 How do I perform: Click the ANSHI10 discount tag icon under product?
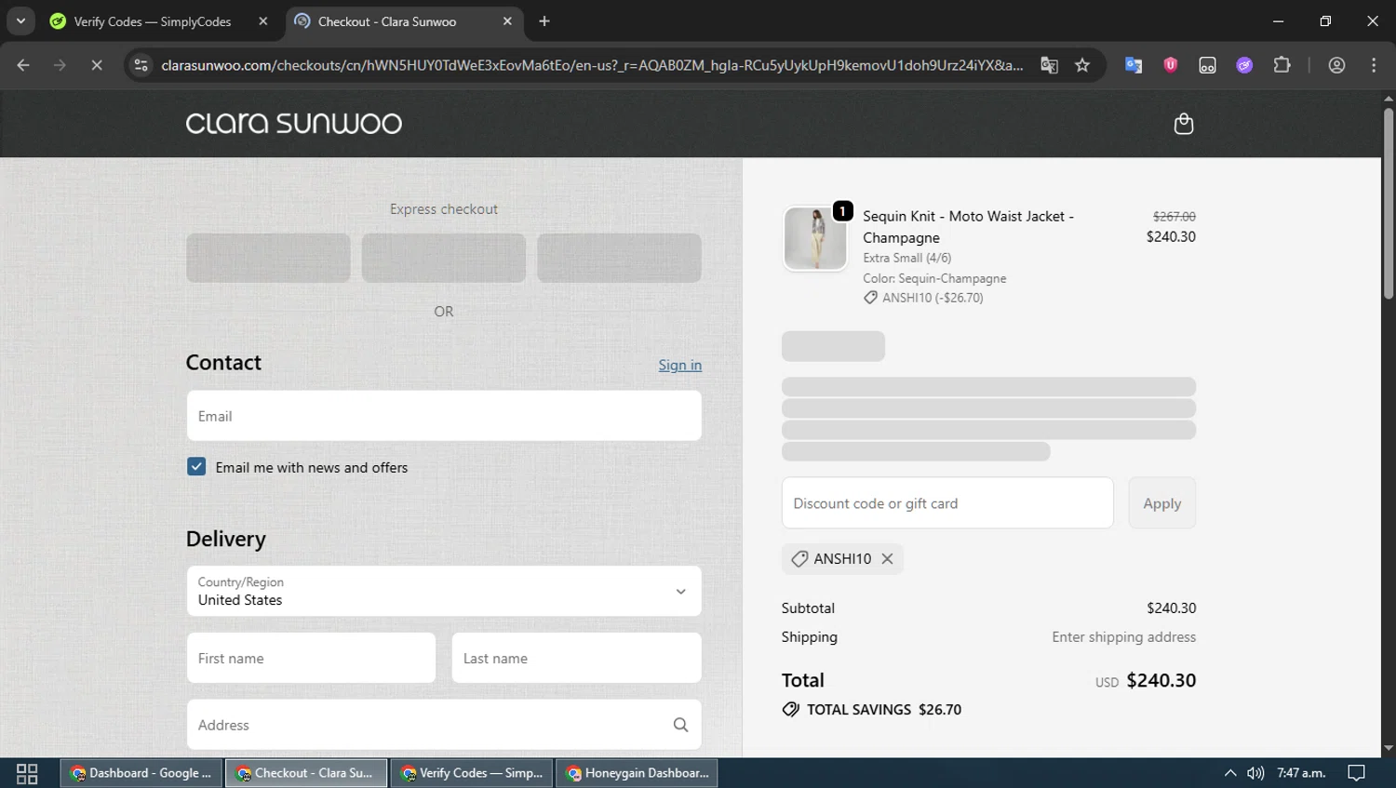[x=870, y=298]
